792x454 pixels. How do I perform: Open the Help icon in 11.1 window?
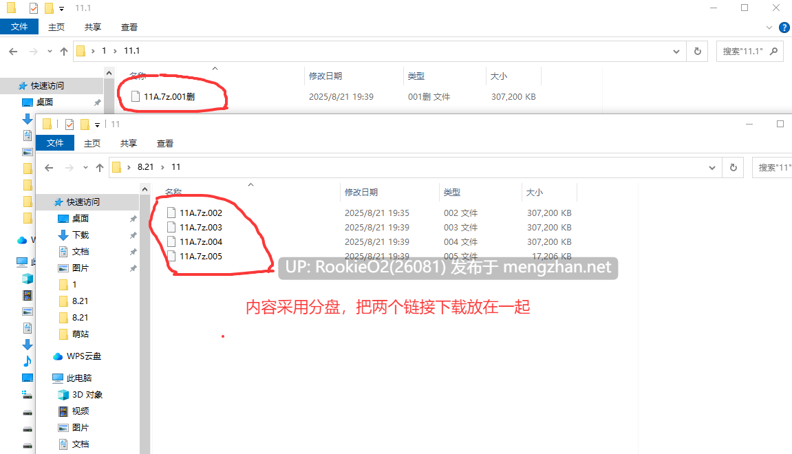[x=784, y=28]
